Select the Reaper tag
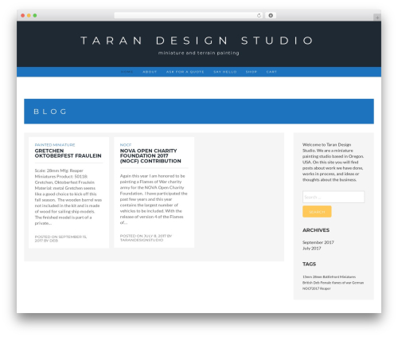398x337 pixels. (326, 288)
